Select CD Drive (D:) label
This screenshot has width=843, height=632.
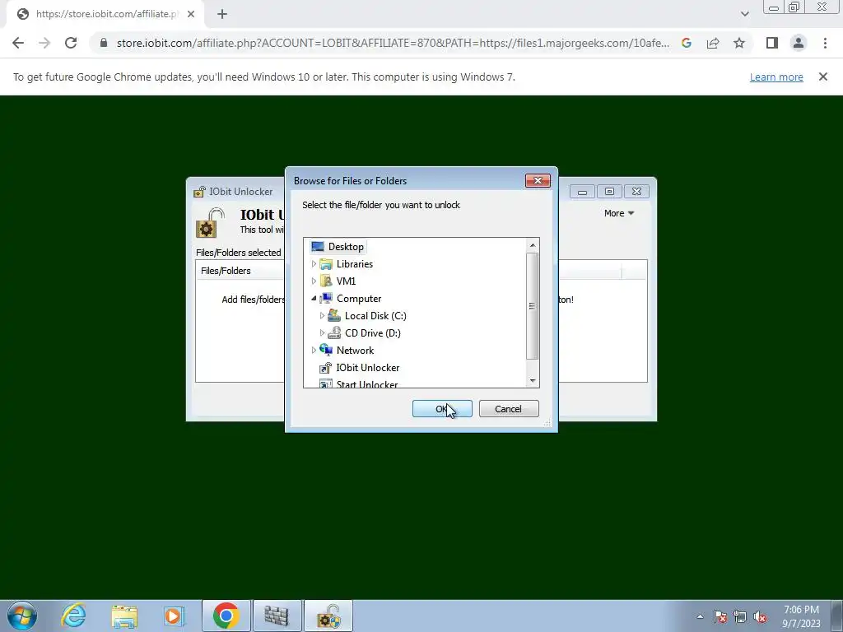click(373, 332)
